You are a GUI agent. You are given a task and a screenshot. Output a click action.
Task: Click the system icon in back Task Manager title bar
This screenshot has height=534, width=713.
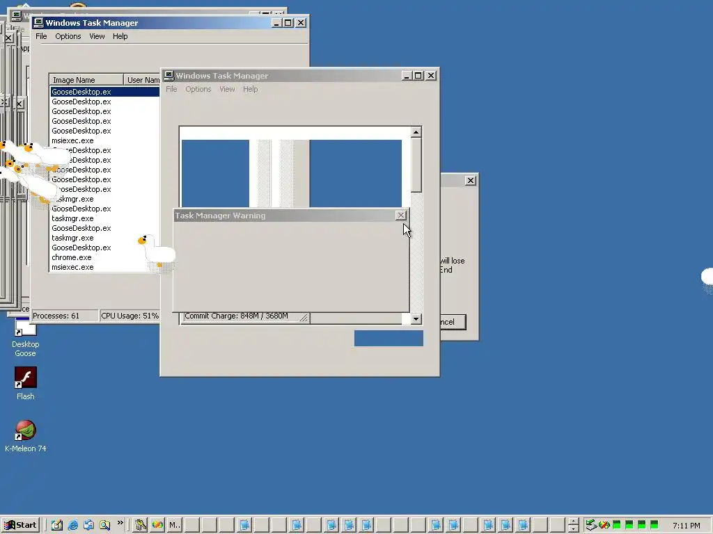[39, 23]
